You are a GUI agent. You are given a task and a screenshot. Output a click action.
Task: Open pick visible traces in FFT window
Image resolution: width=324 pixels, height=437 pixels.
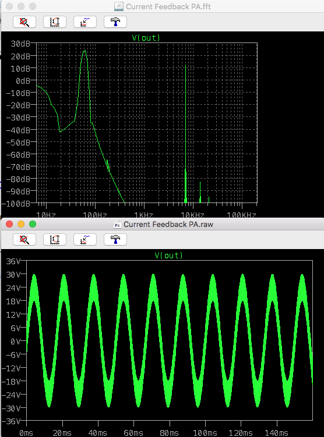[x=85, y=22]
